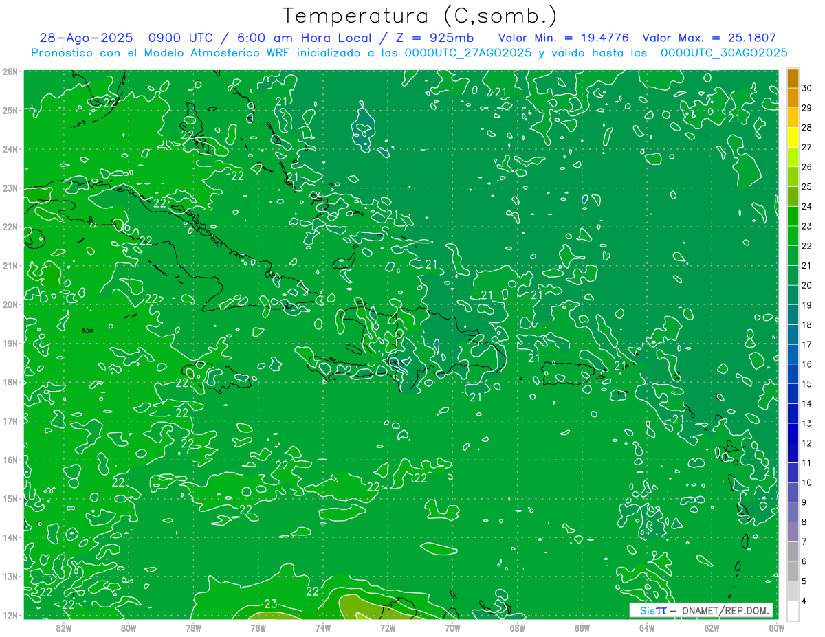
Task: Click the "70W" longitude axis label
Action: (x=452, y=627)
